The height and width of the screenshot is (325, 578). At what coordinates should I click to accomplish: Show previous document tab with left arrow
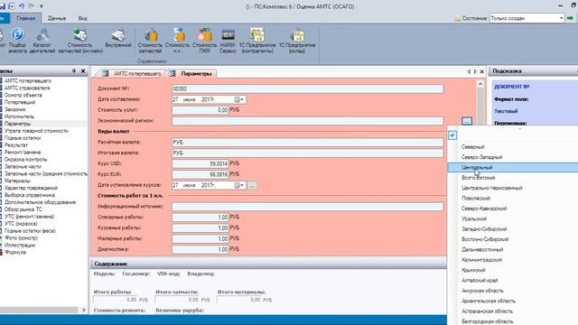click(469, 71)
